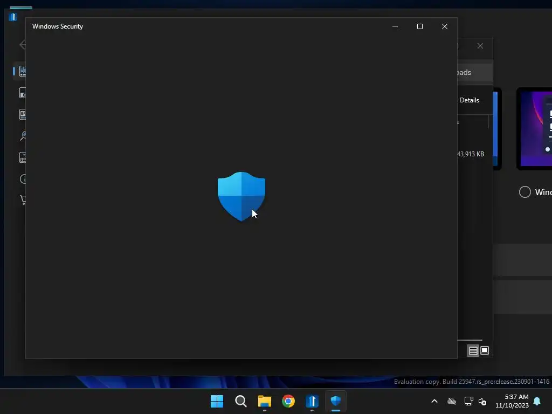Open taskbar Search
552x414 pixels.
(241, 401)
